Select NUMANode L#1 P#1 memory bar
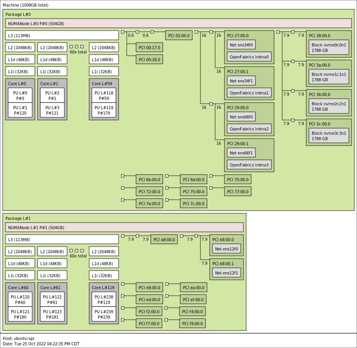 pos(124,227)
